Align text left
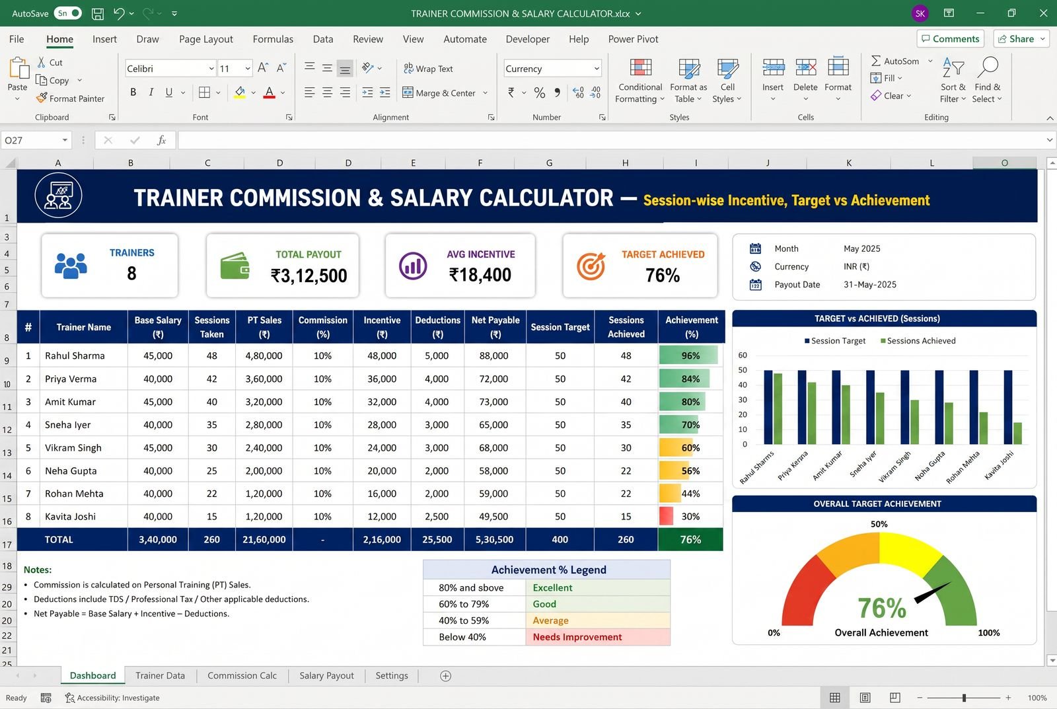The image size is (1057, 709). tap(309, 93)
